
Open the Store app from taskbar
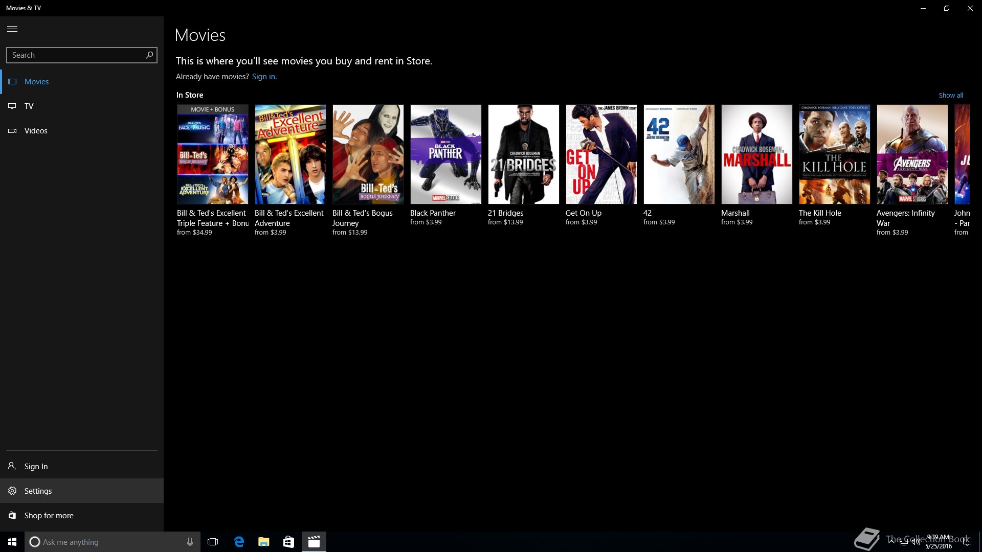289,542
